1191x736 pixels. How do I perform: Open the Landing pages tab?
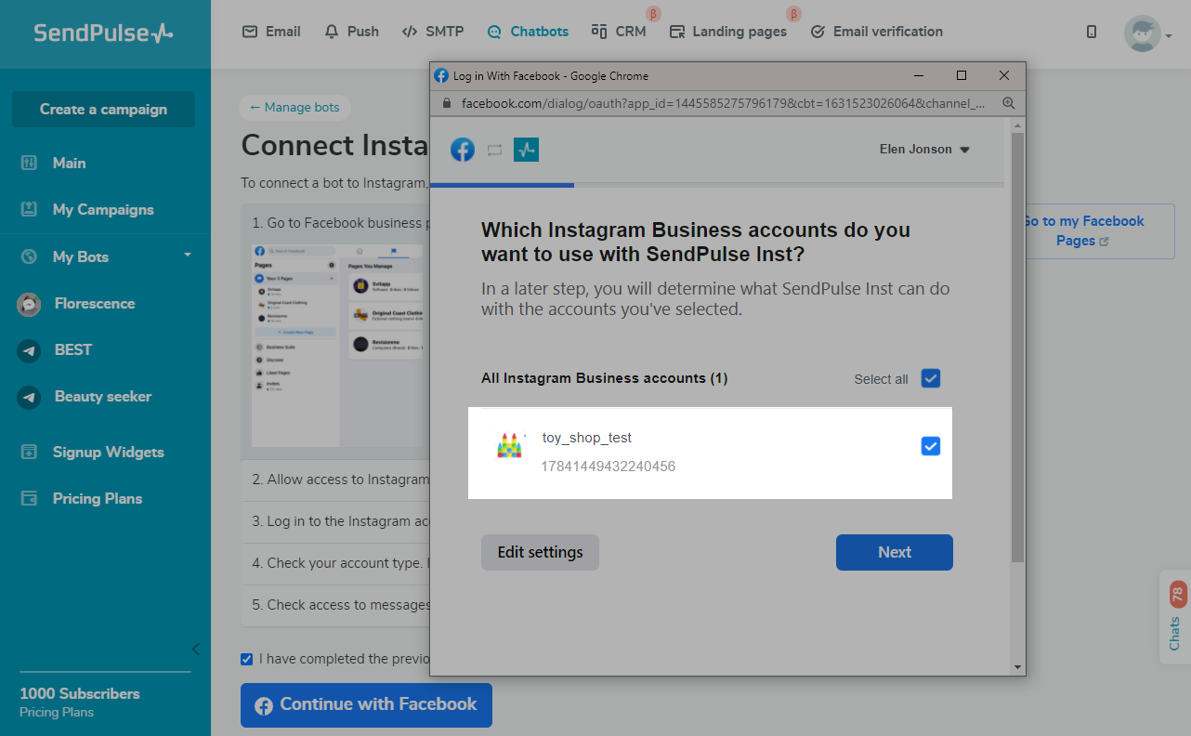(x=728, y=32)
